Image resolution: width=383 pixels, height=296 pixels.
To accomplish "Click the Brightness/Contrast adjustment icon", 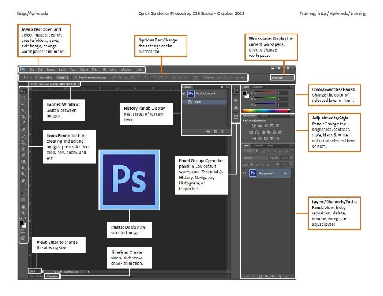I will coord(254,125).
